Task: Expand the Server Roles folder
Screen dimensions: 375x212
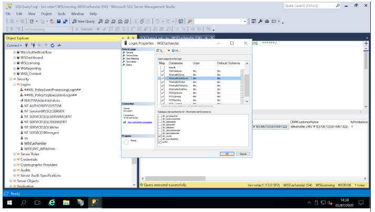Action: (16, 154)
